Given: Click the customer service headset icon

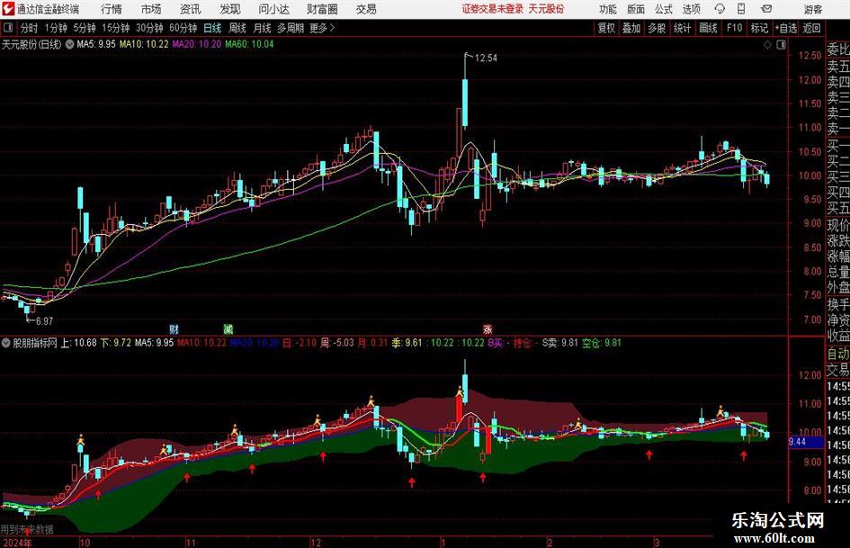Looking at the screenshot, I should 720,9.
